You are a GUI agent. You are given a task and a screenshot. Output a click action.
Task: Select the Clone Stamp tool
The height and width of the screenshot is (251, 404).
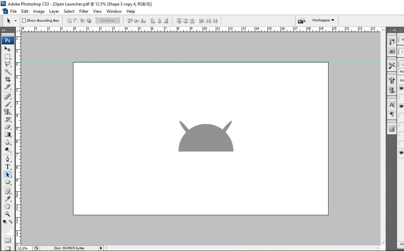(8, 112)
